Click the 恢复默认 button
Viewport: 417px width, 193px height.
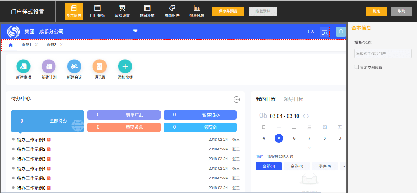click(263, 11)
